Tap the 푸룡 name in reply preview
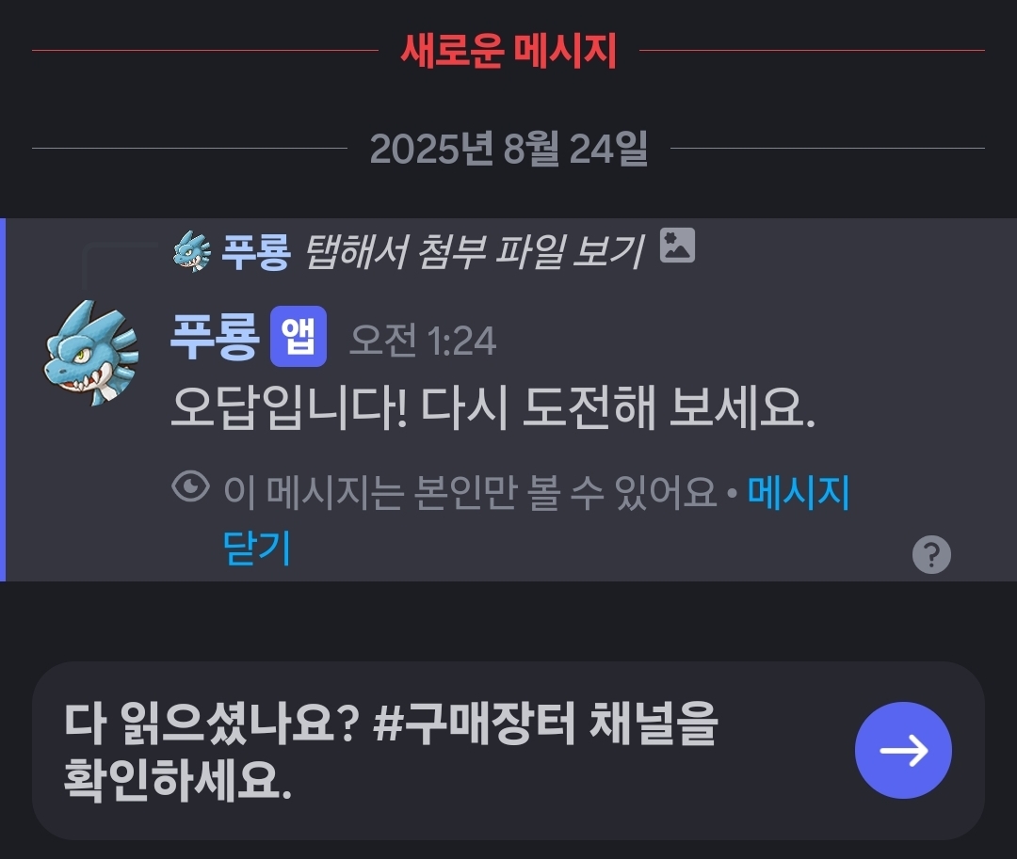Image resolution: width=1017 pixels, height=859 pixels. click(x=255, y=251)
